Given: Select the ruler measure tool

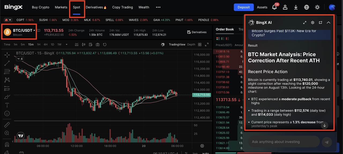Looking at the screenshot, I should pyautogui.click(x=7, y=125).
